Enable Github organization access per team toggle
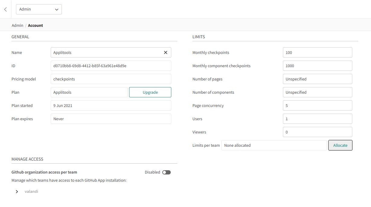 pos(166,172)
